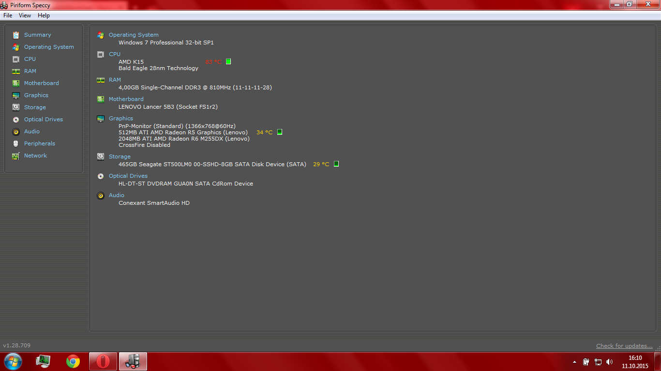Image resolution: width=661 pixels, height=371 pixels.
Task: Open the Windows Start menu orb
Action: 13,361
